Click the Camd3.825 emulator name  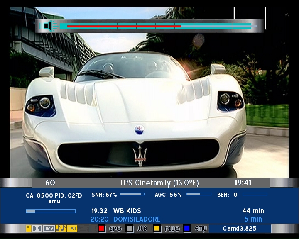click(x=240, y=229)
